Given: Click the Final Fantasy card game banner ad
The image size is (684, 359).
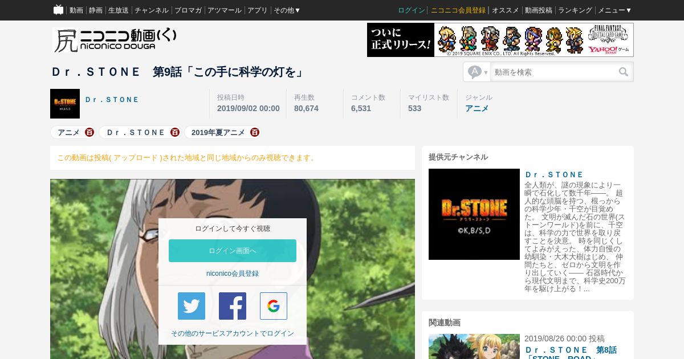Looking at the screenshot, I should tap(500, 40).
